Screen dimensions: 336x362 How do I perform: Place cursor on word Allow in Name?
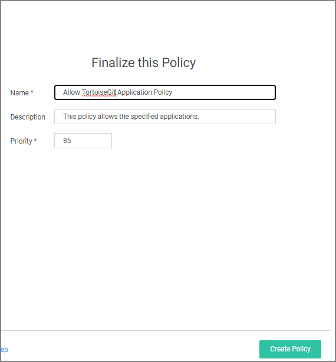tap(72, 92)
